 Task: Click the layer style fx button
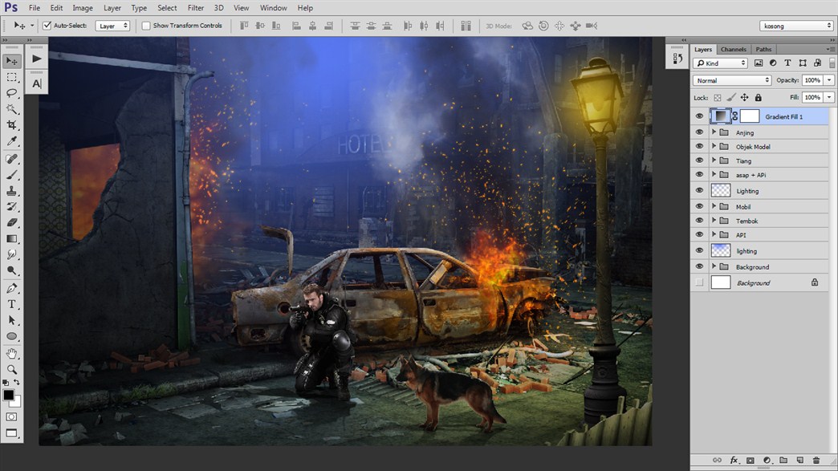pyautogui.click(x=734, y=460)
